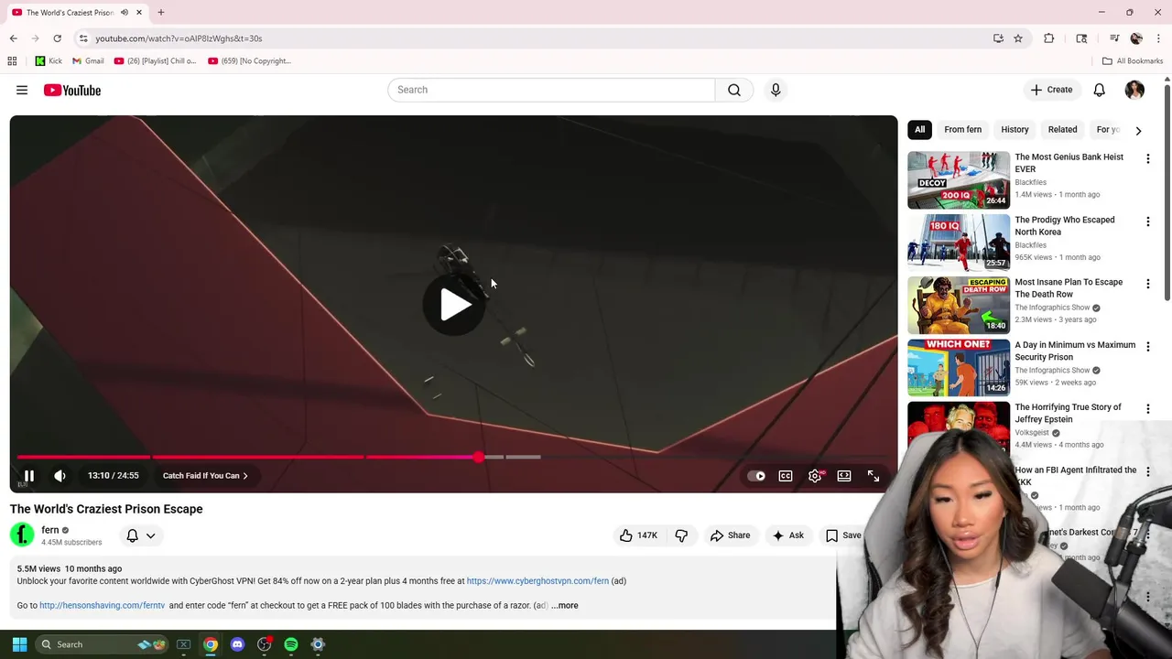Open fern channel avatar
1172x659 pixels.
[x=22, y=535]
